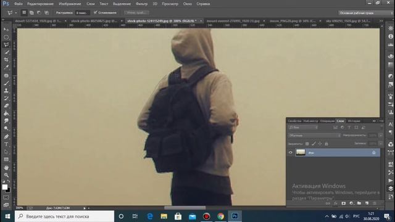The height and width of the screenshot is (222, 395).
Task: Select the Eraser tool
Action: pyautogui.click(x=6, y=105)
